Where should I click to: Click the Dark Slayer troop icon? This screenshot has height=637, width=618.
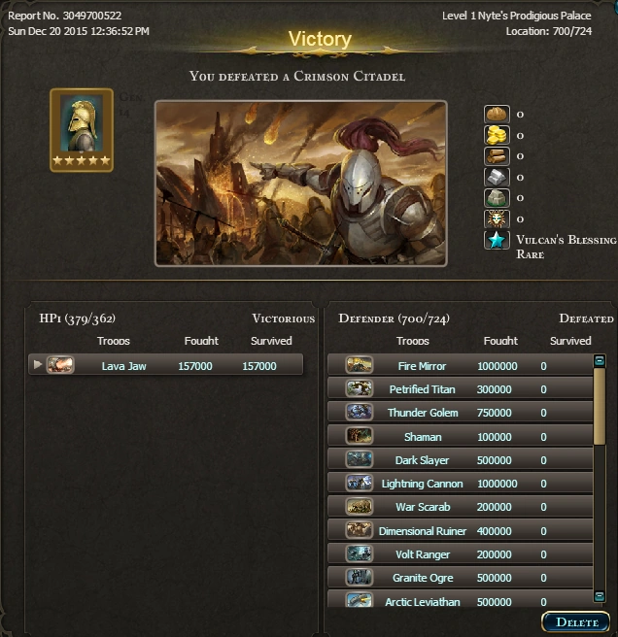(x=359, y=459)
